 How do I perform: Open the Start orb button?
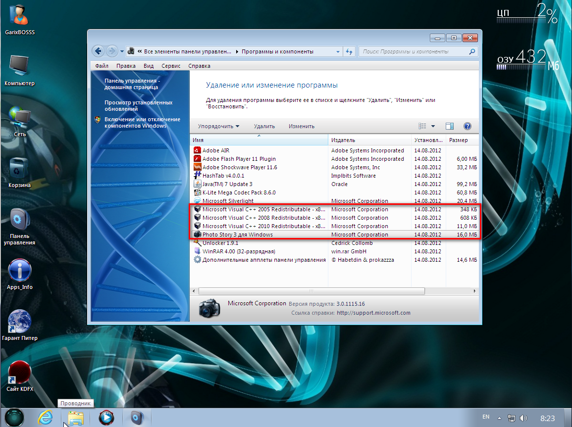tap(14, 418)
